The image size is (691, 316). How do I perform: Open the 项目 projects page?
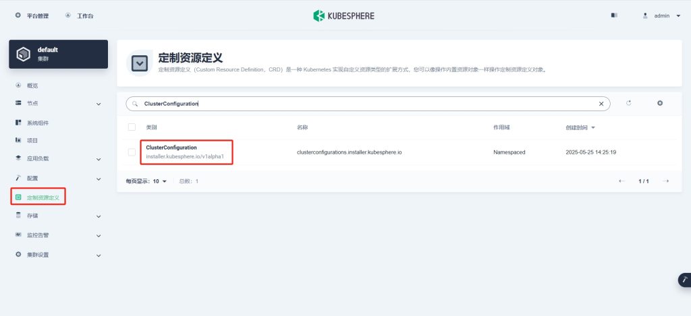[x=32, y=141]
